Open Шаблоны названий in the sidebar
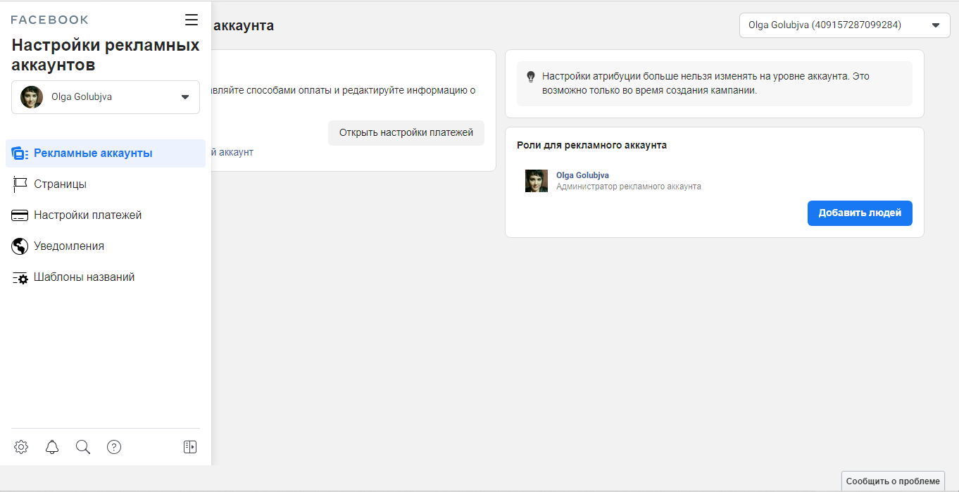The height and width of the screenshot is (492, 959). (x=106, y=277)
